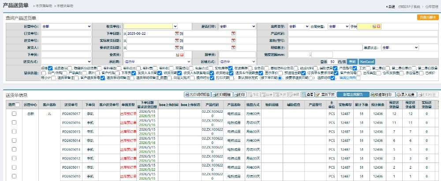This screenshot has width=441, height=181.
Task: Open 合同类型 dropdown
Action: (339, 26)
